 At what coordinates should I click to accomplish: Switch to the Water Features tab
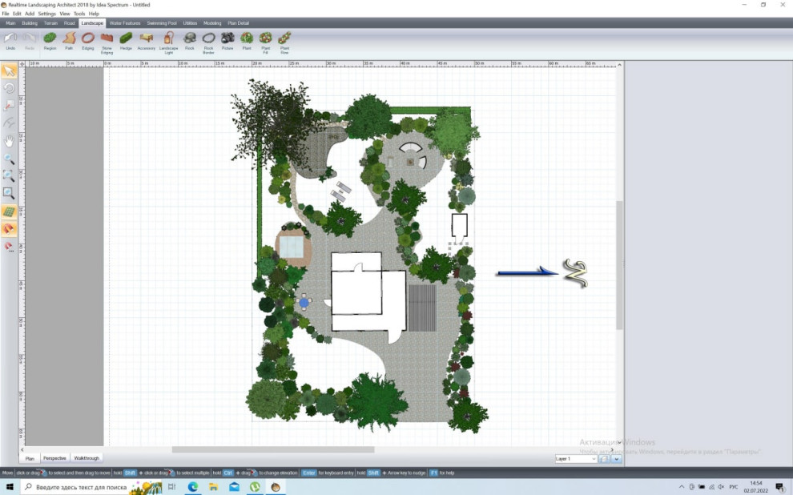point(125,23)
